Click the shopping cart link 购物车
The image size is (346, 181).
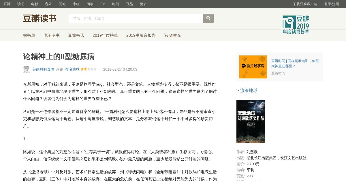coord(173,35)
